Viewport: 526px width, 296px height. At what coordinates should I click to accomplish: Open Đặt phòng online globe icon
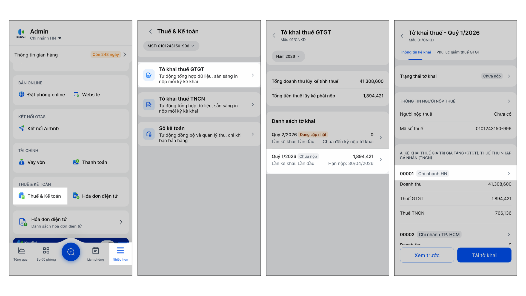pos(22,94)
